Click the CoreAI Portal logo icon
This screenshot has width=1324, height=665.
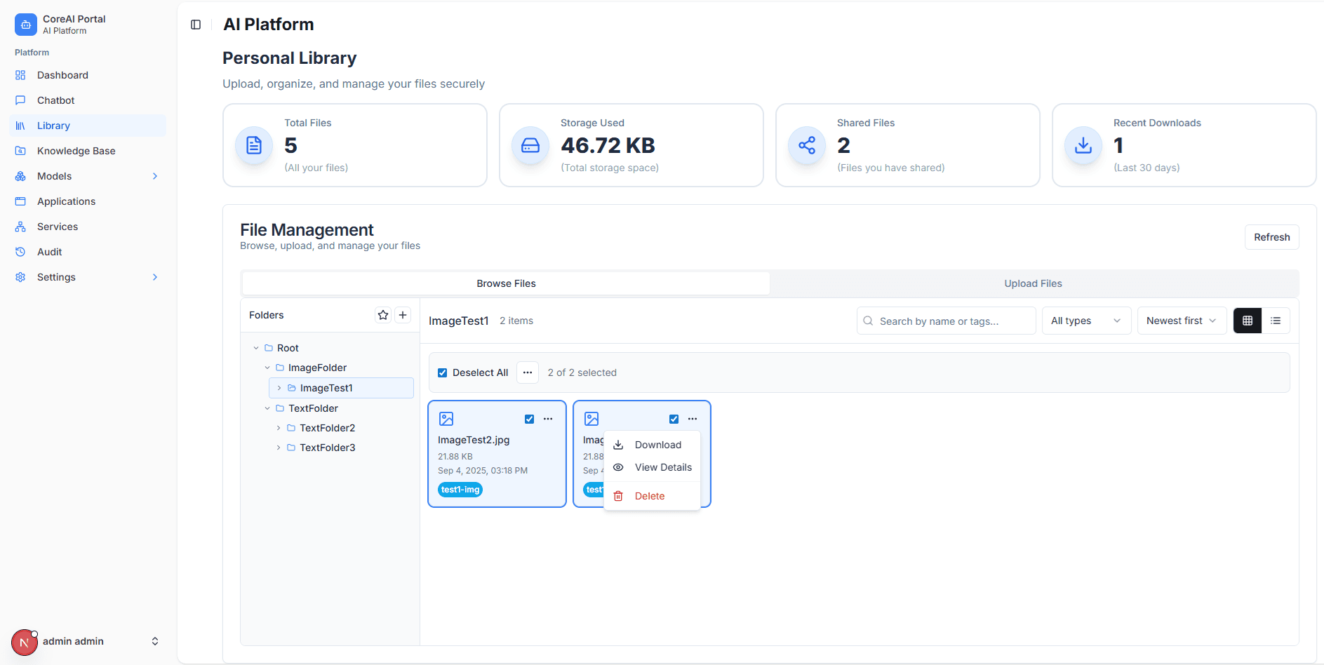tap(26, 25)
